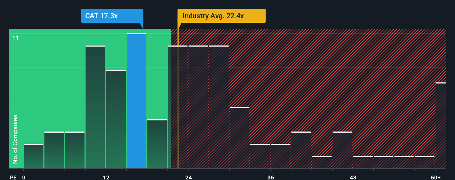Image resolution: width=455 pixels, height=180 pixels.
Task: Select the tall green bar left of PE 12
Action: pos(95,107)
